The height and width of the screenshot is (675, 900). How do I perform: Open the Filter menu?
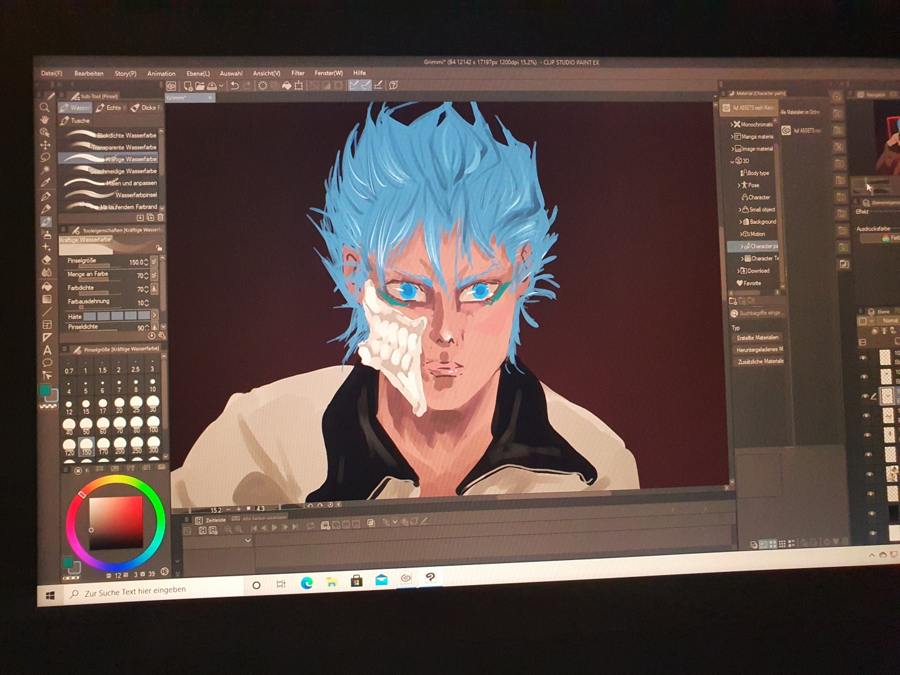(x=297, y=73)
